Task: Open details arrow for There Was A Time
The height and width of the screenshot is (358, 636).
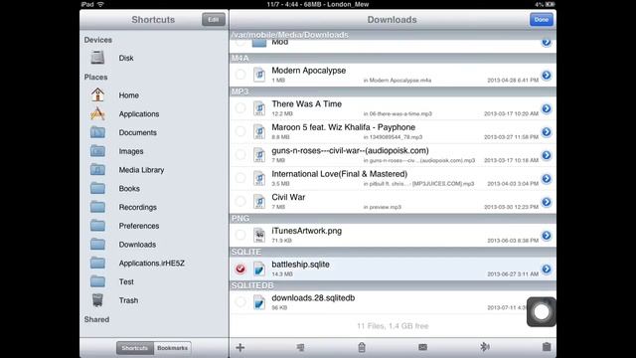Action: pyautogui.click(x=547, y=108)
